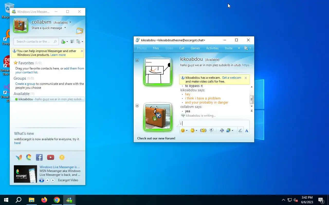The image size is (329, 205).
Task: Expand the add a contact dropdown arrow
Action: point(67,42)
